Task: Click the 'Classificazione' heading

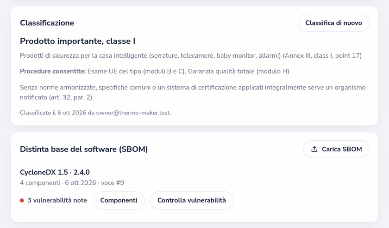Action: tap(47, 23)
